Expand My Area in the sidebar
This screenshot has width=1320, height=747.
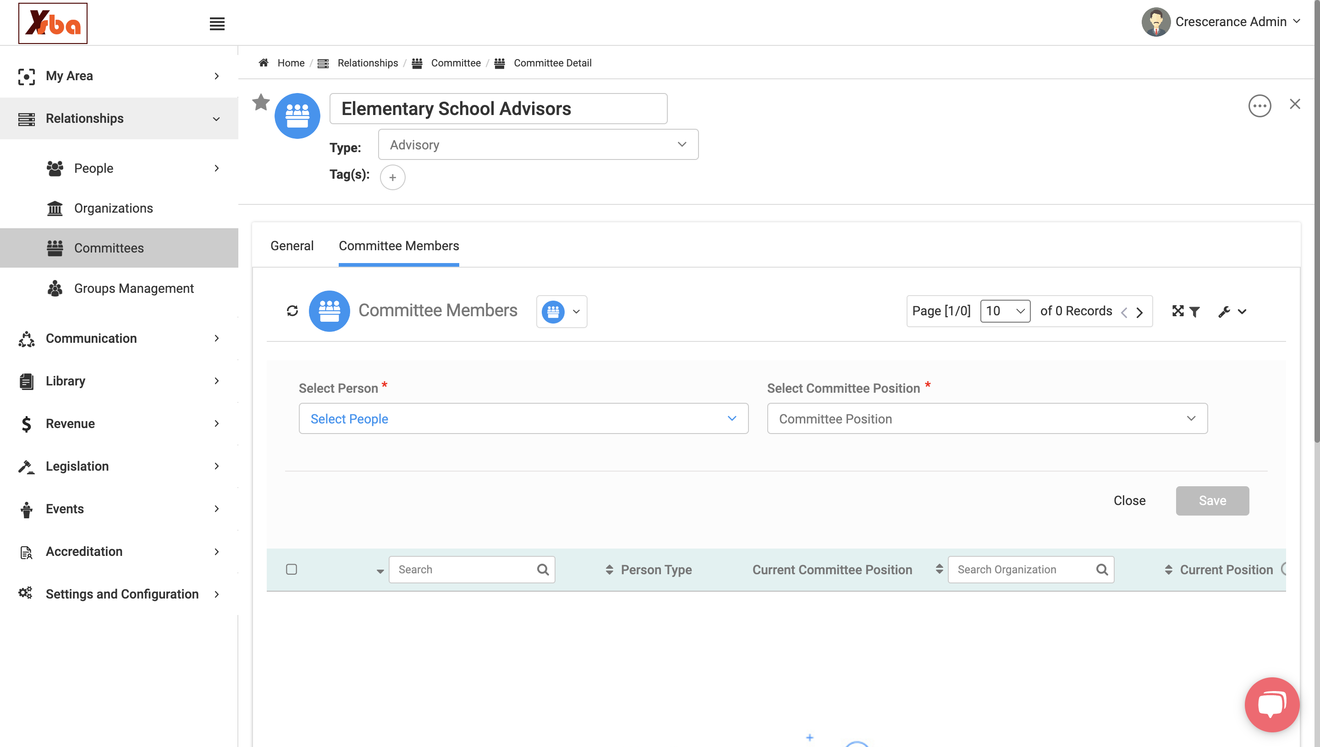point(119,76)
